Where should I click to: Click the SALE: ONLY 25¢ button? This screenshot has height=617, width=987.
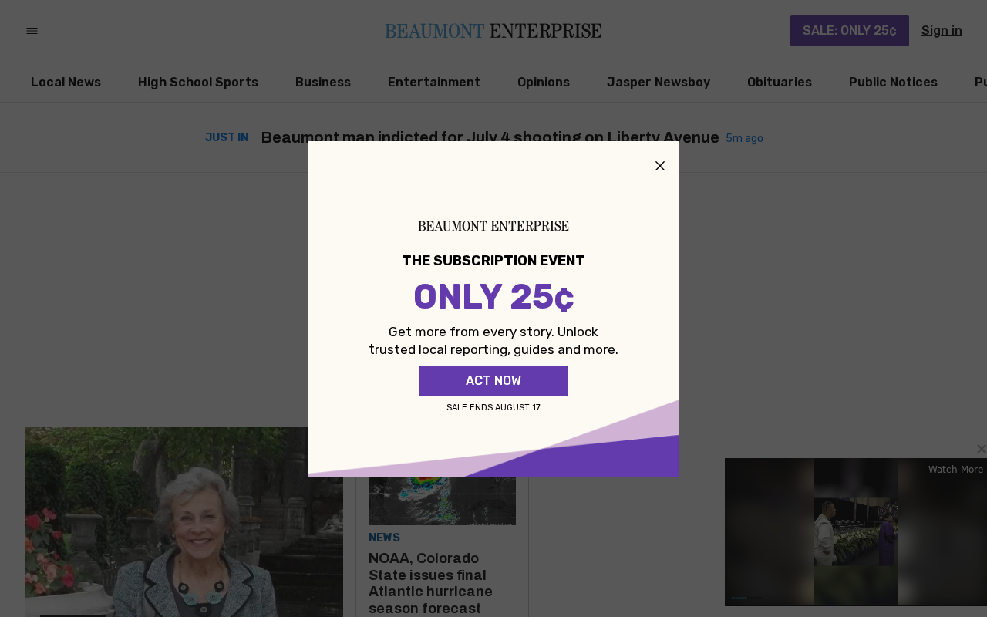(x=850, y=31)
